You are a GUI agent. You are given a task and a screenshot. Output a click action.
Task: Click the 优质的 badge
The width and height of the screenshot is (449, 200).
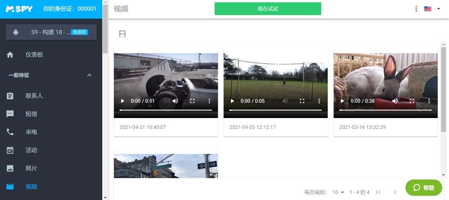[x=79, y=32]
